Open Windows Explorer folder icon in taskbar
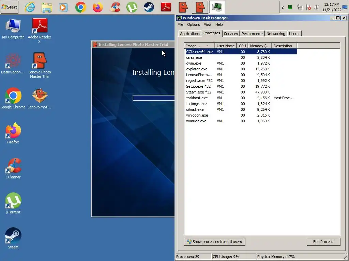 47,7
